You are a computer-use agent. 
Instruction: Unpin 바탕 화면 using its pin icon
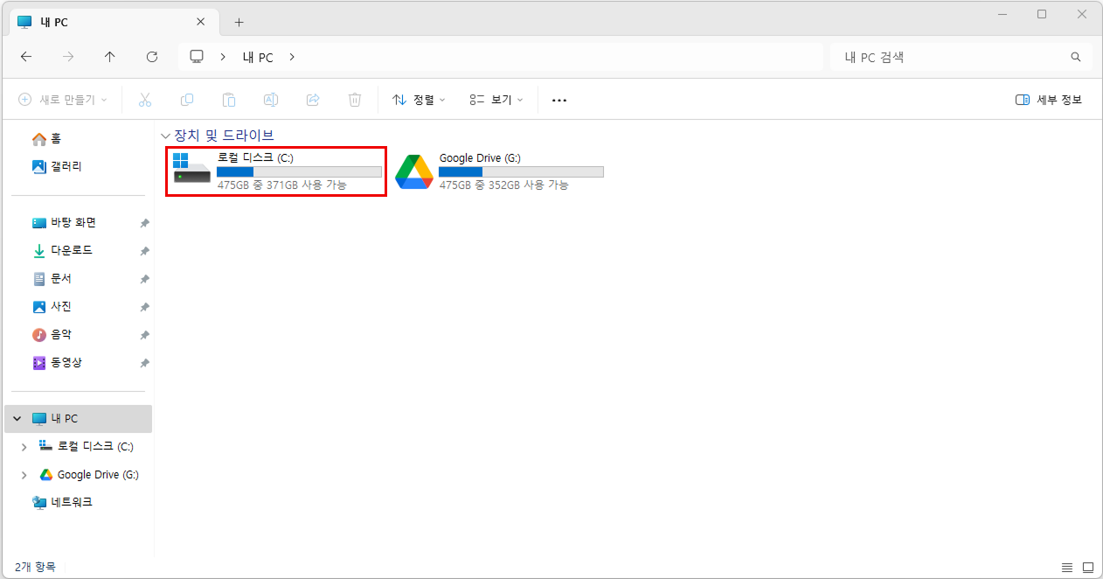pos(144,223)
